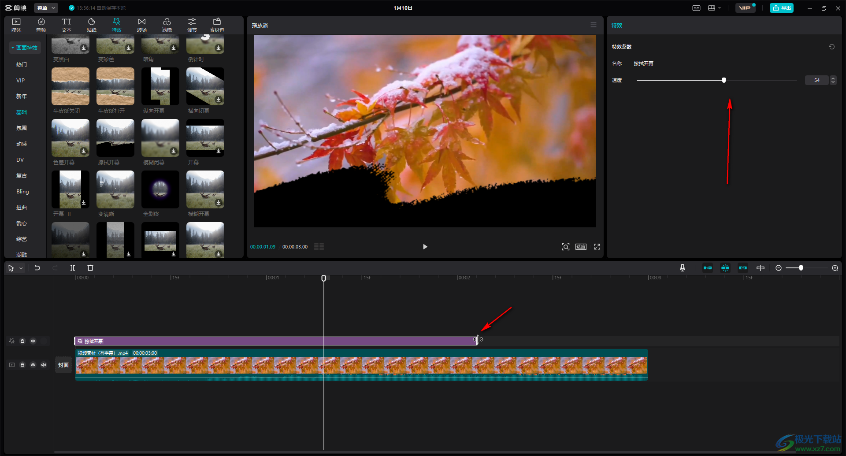Pick the 擦拭开幕 effect thumbnail
Image resolution: width=846 pixels, height=456 pixels.
click(x=115, y=138)
